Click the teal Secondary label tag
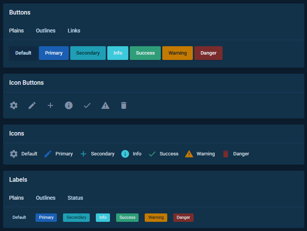The image size is (307, 231). (76, 218)
